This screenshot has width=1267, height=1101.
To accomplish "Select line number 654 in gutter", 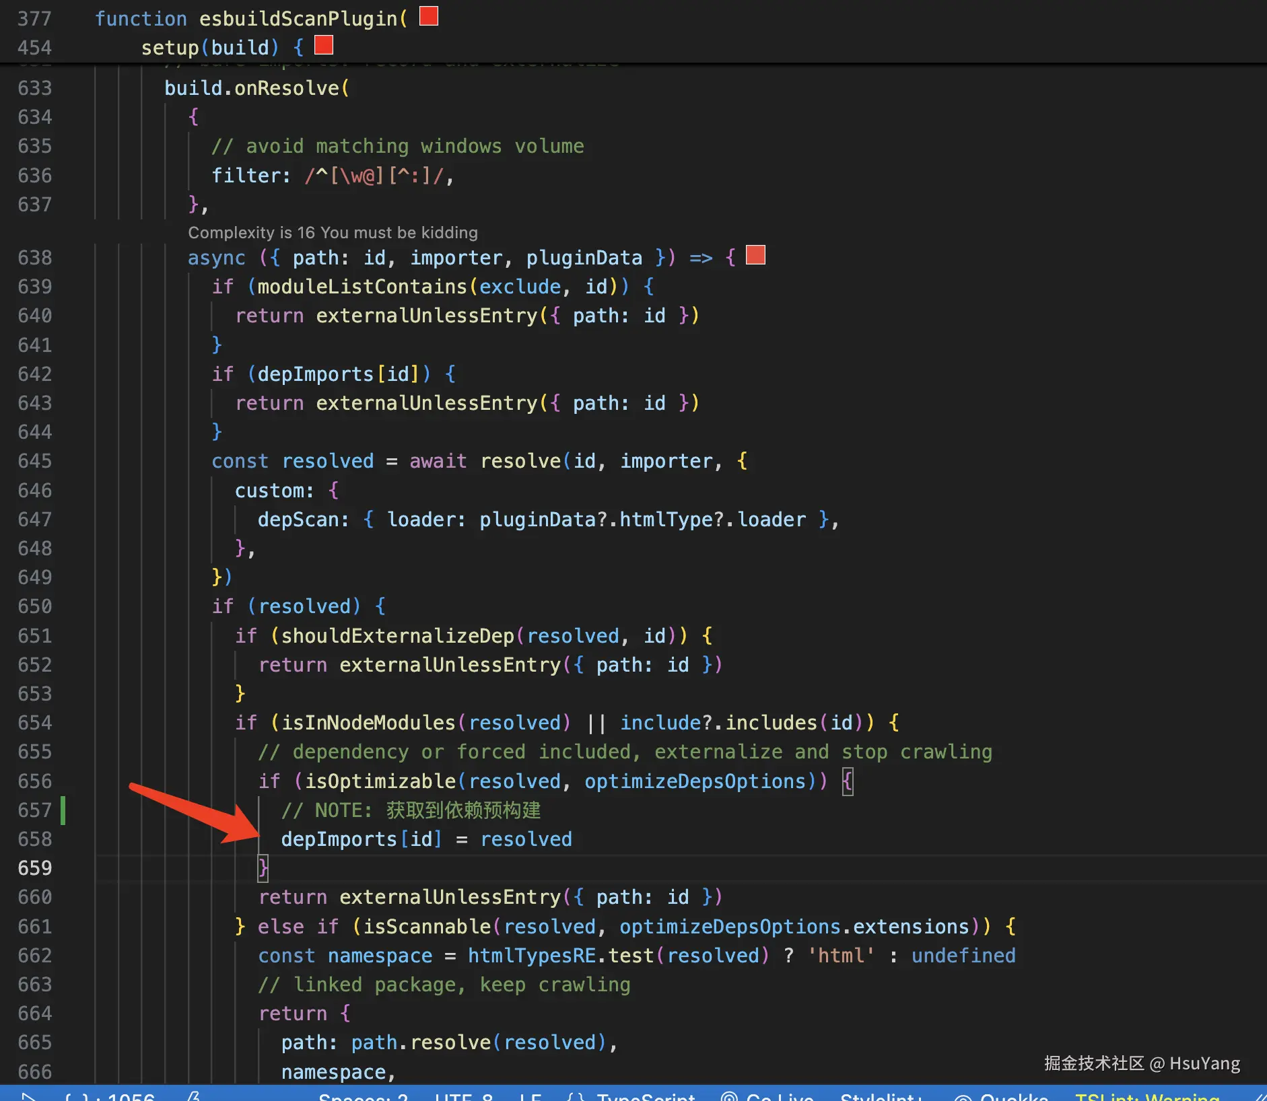I will point(35,723).
